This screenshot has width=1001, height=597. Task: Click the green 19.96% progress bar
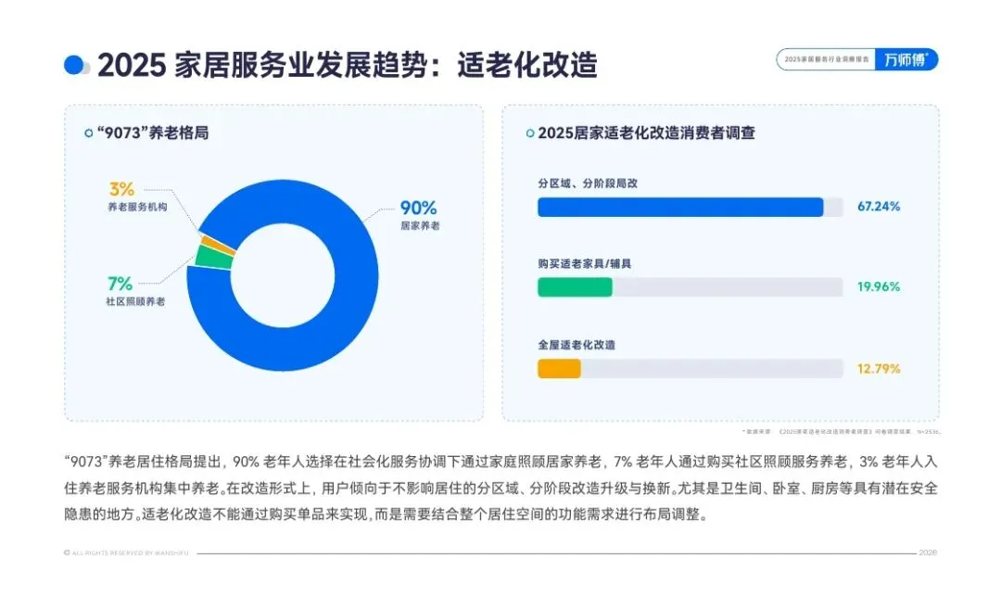(x=575, y=287)
